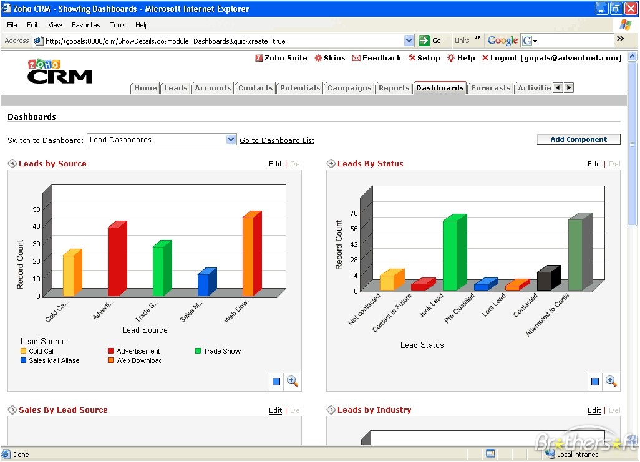The image size is (640, 462).
Task: Zoom Leads By Status chart magnifier
Action: pos(611,381)
